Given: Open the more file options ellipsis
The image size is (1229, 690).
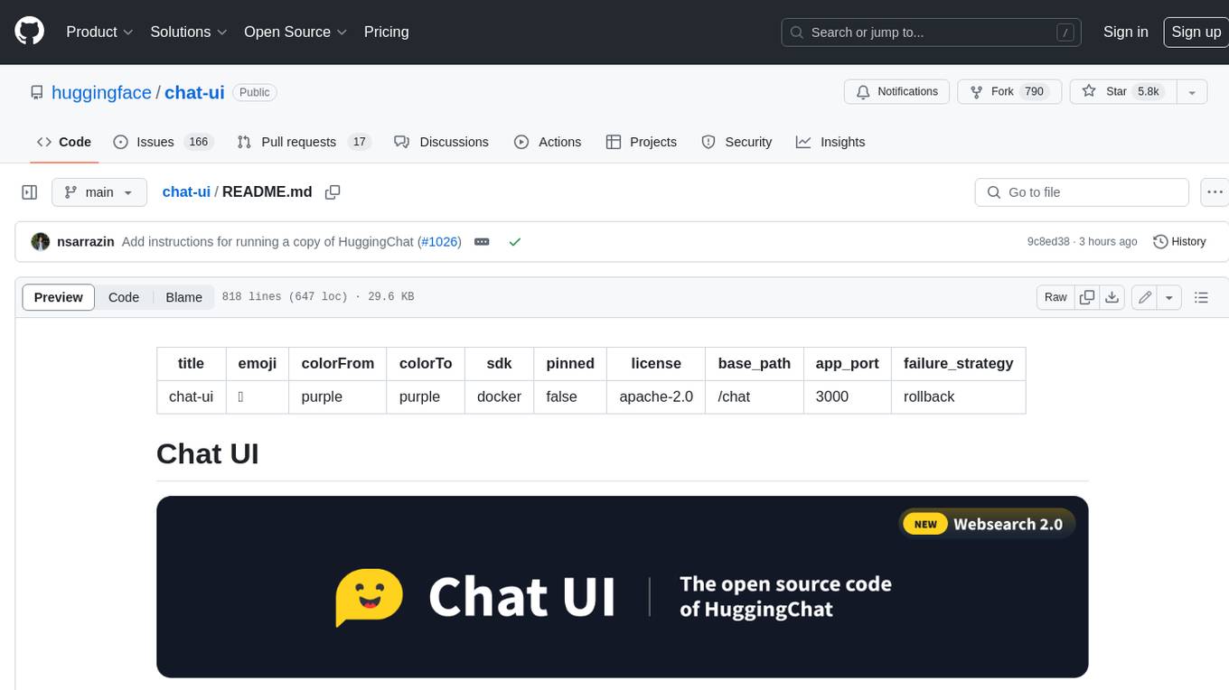Looking at the screenshot, I should [1215, 192].
